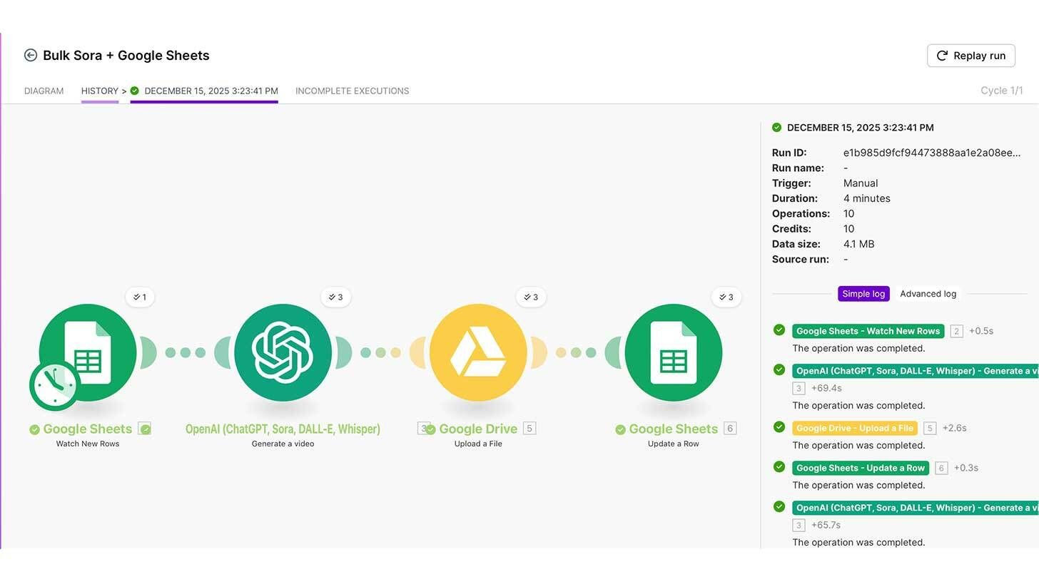
Task: Switch to the DIAGRAM tab
Action: [x=44, y=91]
